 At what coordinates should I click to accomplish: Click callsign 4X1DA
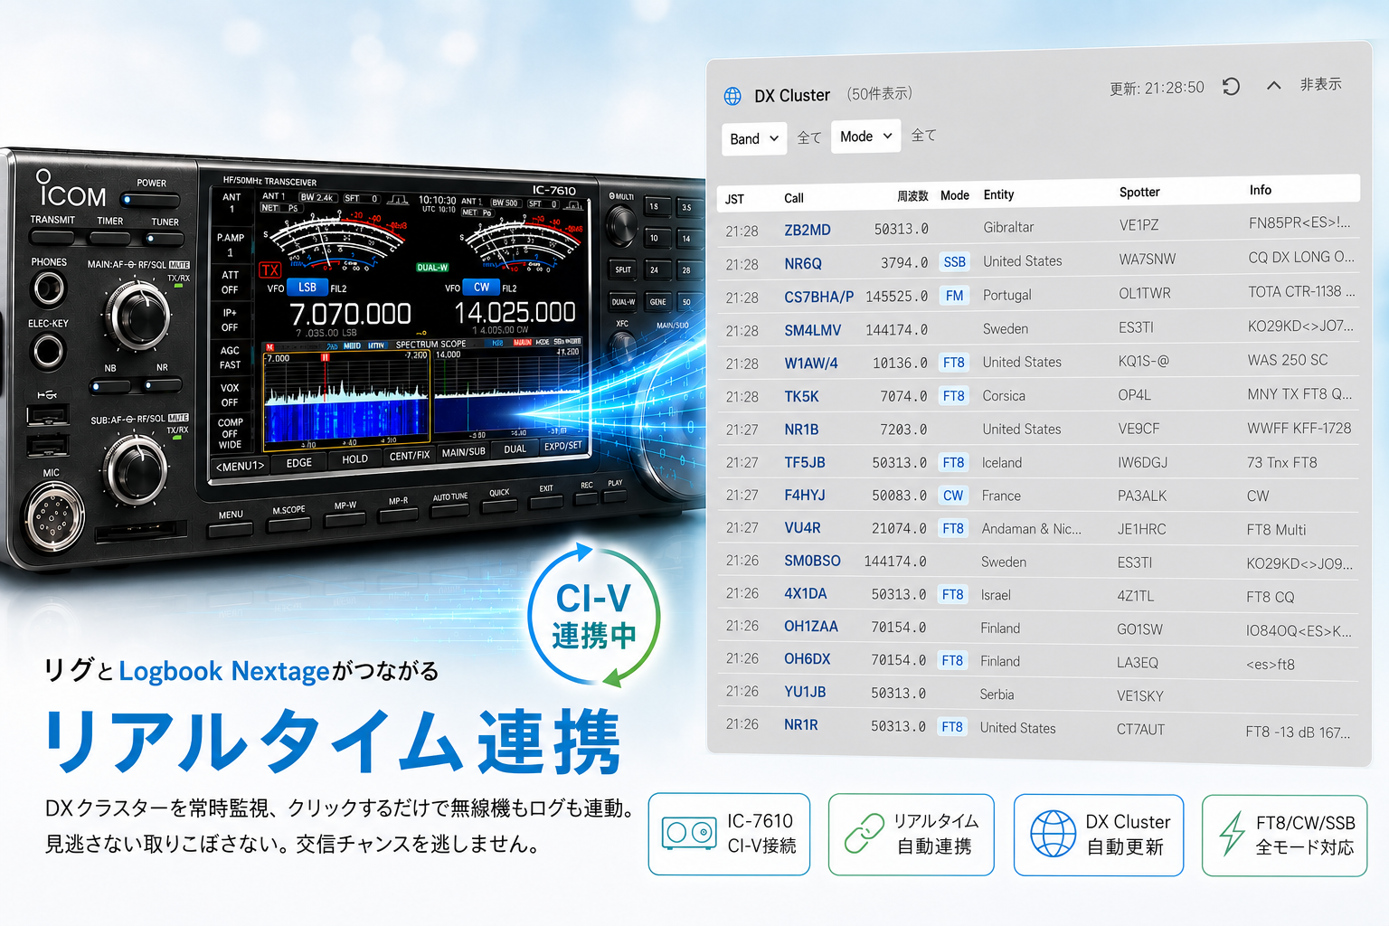tap(805, 593)
